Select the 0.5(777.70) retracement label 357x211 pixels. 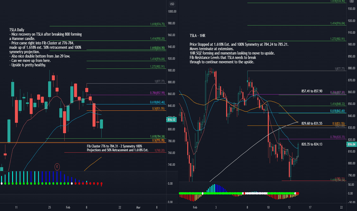pyautogui.click(x=159, y=140)
